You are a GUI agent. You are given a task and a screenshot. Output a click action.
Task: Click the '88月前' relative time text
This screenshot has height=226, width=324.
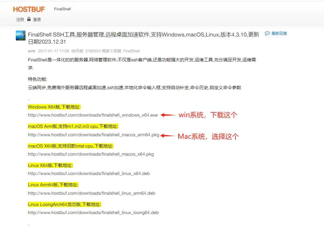coord(77,51)
